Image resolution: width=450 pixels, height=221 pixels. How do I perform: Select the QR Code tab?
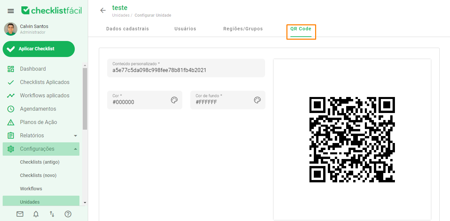coord(301,29)
